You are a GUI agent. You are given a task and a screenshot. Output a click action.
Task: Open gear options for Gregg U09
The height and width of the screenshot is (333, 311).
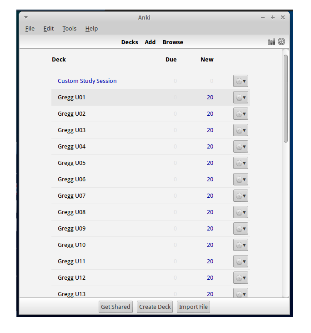click(241, 229)
